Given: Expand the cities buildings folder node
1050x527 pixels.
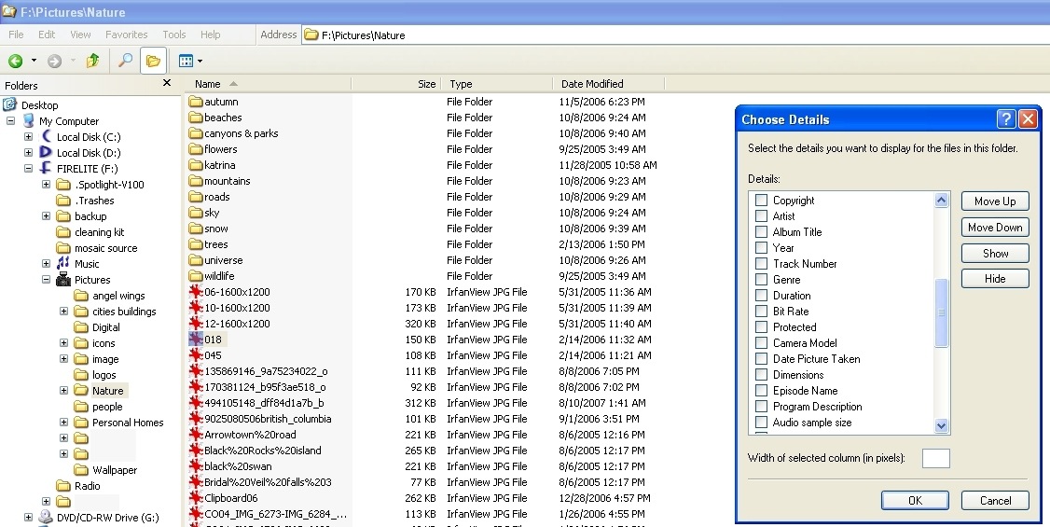Looking at the screenshot, I should [x=63, y=312].
